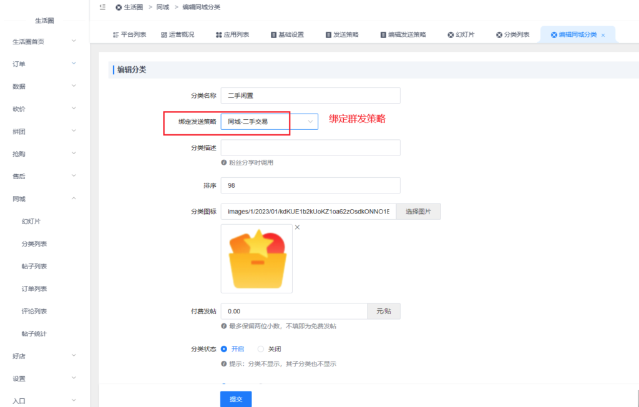Click the info icon under 付费发帖

point(224,326)
